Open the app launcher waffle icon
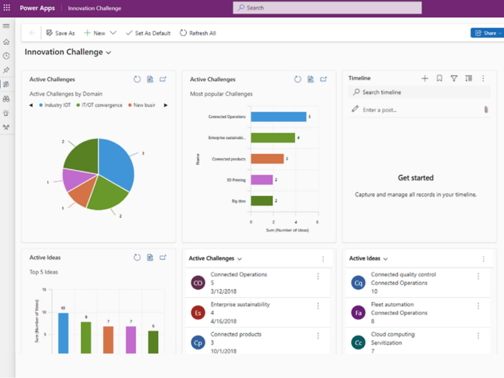The image size is (504, 378). pyautogui.click(x=7, y=8)
